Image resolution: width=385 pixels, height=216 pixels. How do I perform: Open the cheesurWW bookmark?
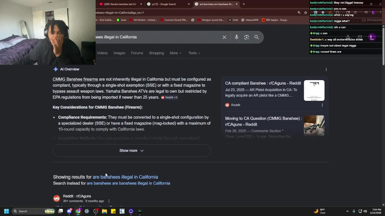pyautogui.click(x=250, y=20)
